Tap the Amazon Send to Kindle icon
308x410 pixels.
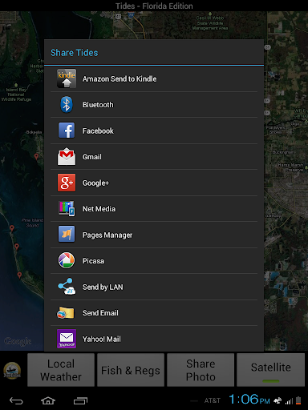click(x=67, y=78)
